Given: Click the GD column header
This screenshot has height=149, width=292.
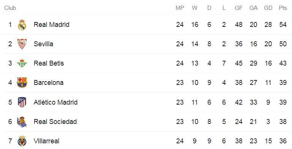Looking at the screenshot, I should coord(268,8).
